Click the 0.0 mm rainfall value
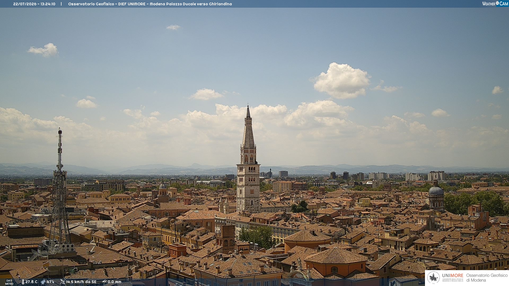This screenshot has height=286, width=509. click(115, 282)
